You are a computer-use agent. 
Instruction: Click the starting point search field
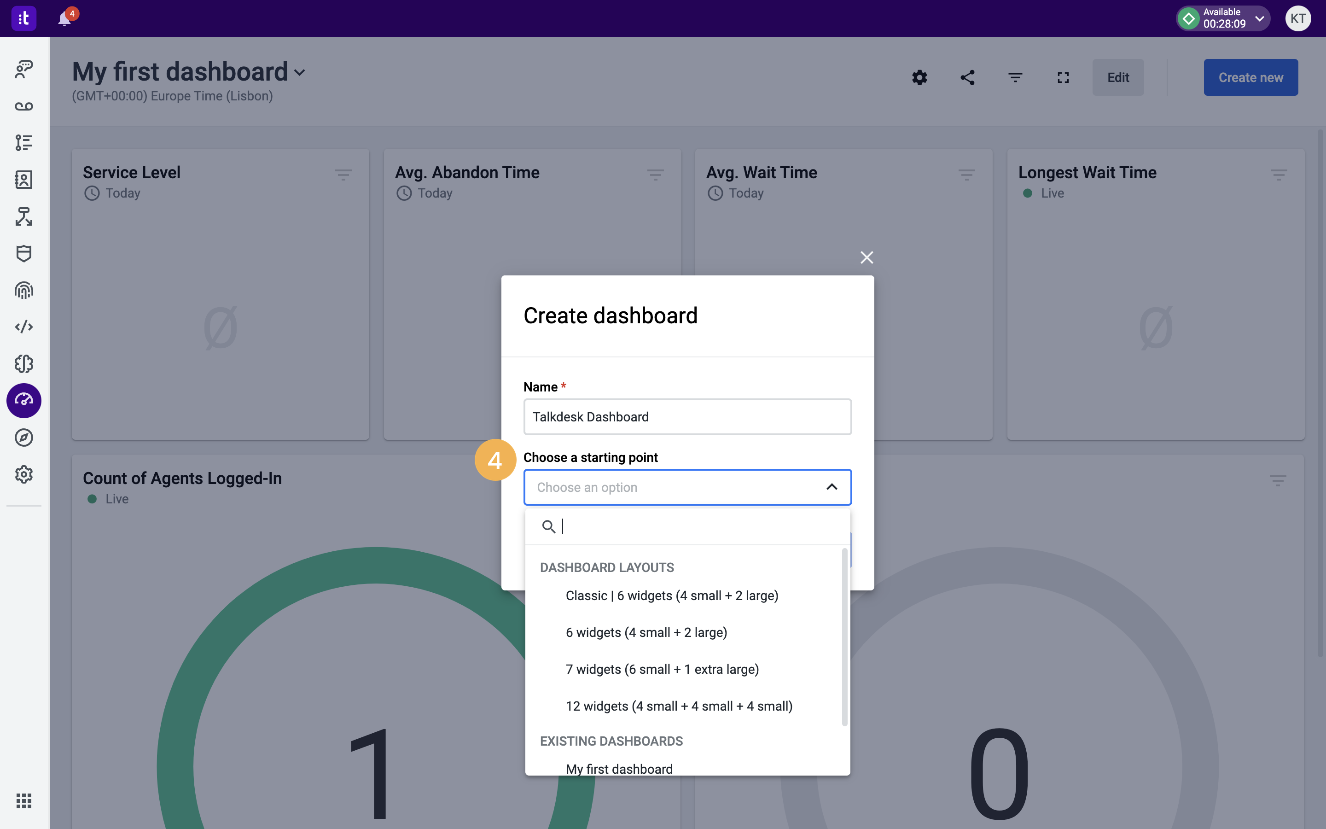point(688,526)
